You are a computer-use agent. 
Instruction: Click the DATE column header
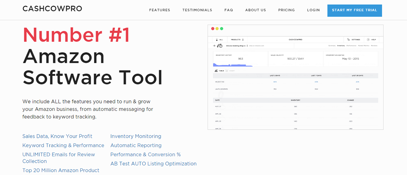(217, 100)
